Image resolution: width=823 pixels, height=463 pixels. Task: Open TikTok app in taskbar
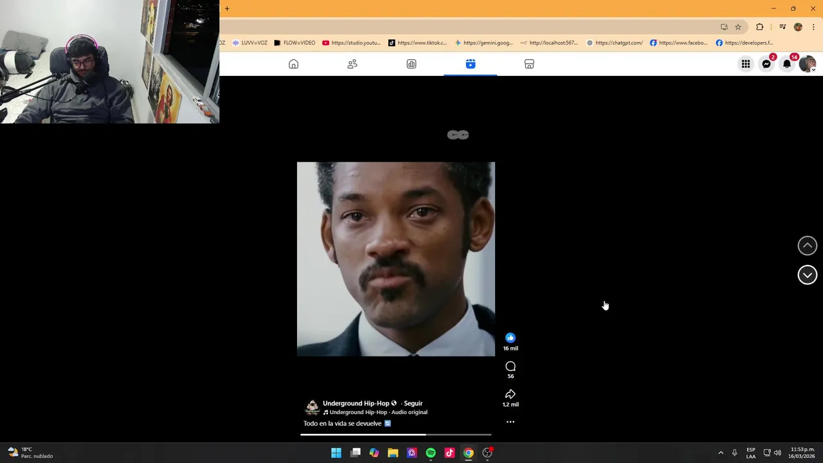click(x=449, y=453)
